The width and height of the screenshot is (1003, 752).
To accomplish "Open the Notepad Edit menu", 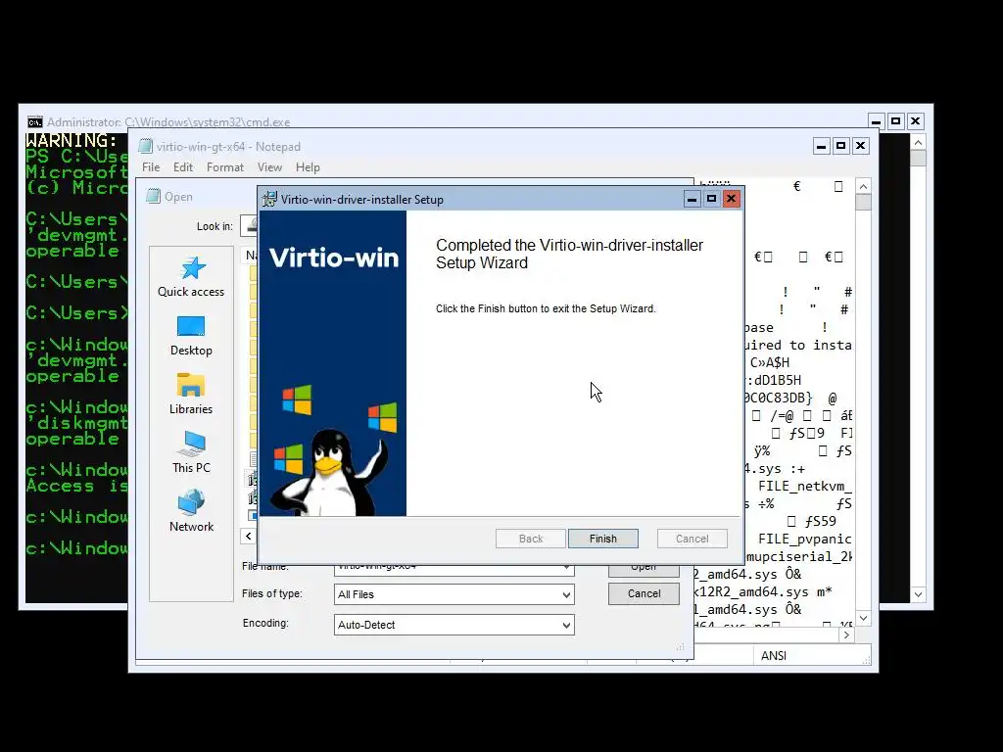I will coord(183,166).
